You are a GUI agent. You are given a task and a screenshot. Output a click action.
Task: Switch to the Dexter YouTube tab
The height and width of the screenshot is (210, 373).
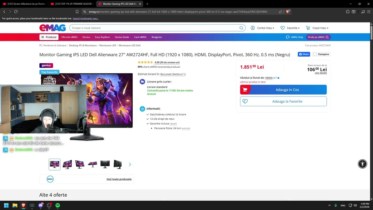pyautogui.click(x=24, y=4)
